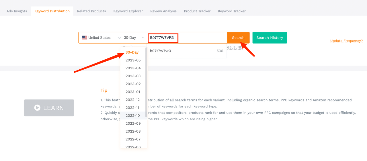Switch to the Keyword Tracker tab
The width and height of the screenshot is (367, 161).
point(232,11)
